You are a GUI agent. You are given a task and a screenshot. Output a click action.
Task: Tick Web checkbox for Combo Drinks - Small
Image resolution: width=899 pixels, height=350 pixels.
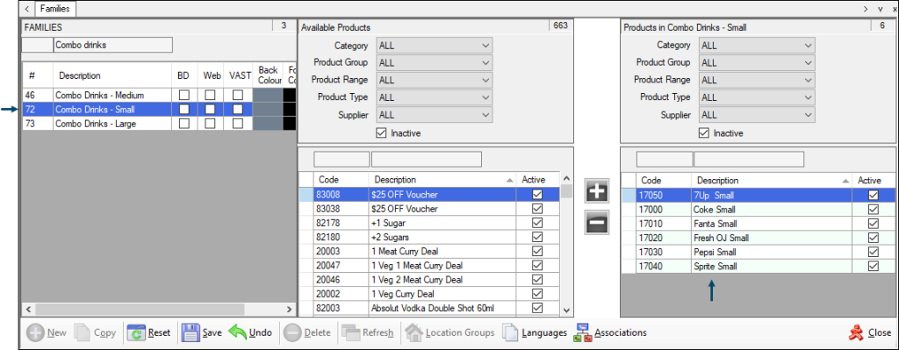[x=211, y=109]
